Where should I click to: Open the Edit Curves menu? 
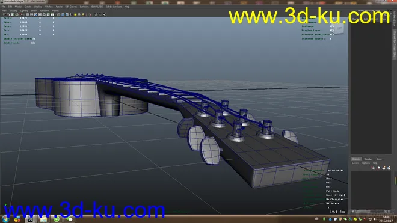pyautogui.click(x=71, y=7)
